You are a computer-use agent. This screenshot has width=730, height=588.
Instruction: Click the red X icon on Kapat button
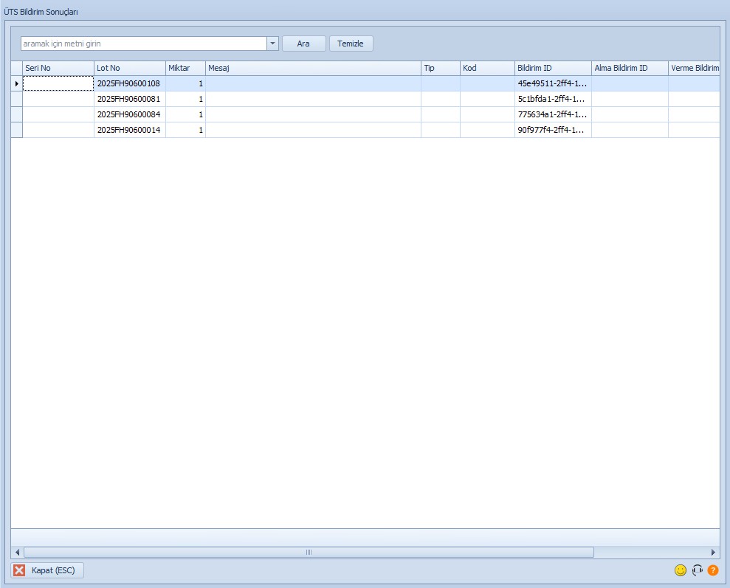tap(20, 570)
